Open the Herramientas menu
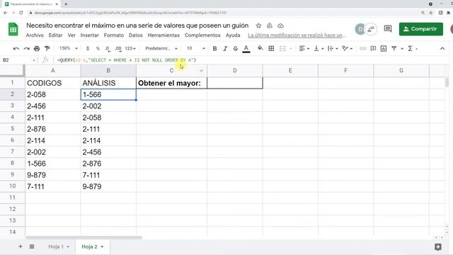This screenshot has width=453, height=255. tap(164, 35)
